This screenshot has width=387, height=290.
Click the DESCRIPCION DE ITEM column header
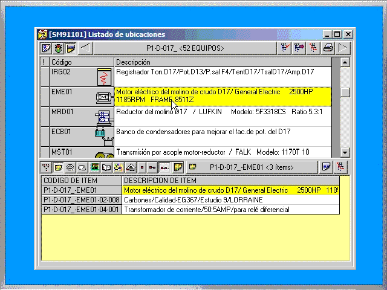pos(230,181)
